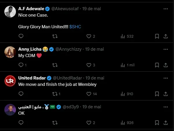Like A.F Adewale's tweet
174x131 pixels.
tap(89, 36)
